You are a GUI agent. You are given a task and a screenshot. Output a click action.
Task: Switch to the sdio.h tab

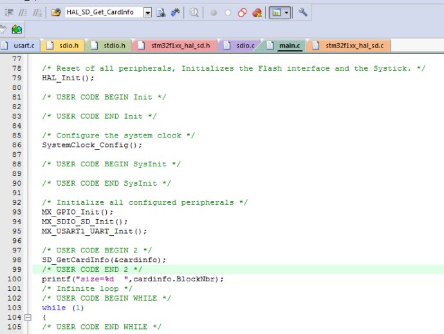62,46
